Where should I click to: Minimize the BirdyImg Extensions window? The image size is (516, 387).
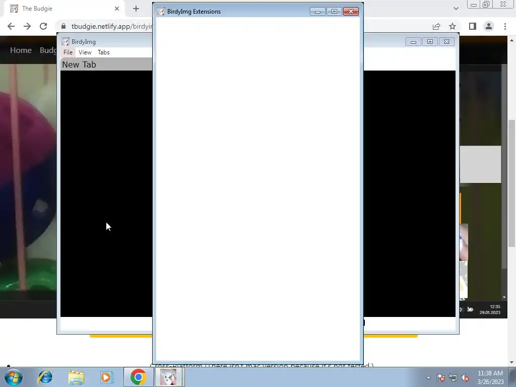pos(317,12)
